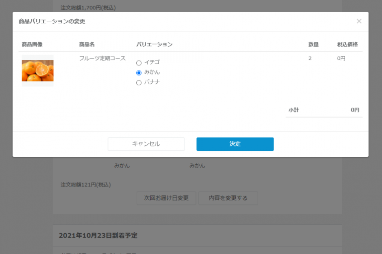Close the 商品バリエーションの変更 dialog with X
This screenshot has height=254, width=382.
pos(359,21)
